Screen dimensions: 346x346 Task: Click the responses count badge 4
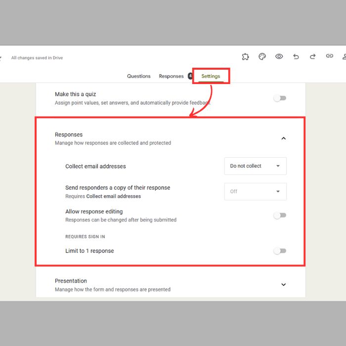(190, 76)
